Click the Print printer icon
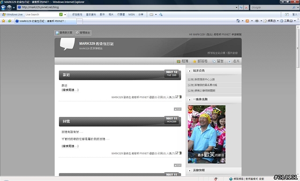The height and width of the screenshot is (181, 300). [257, 21]
